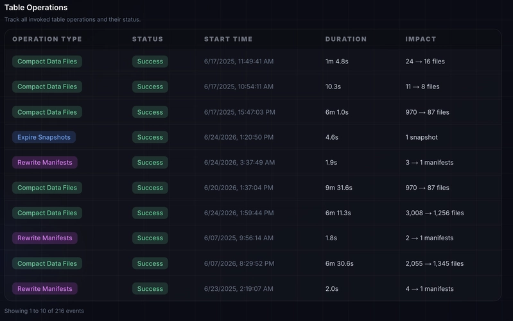This screenshot has height=321, width=513.
Task: Click the Start Time column header
Action: (229, 39)
